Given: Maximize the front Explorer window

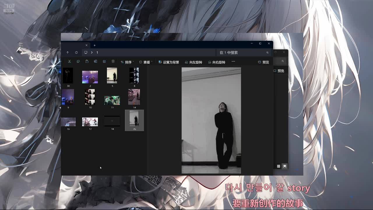Looking at the screenshot, I should pos(260,43).
